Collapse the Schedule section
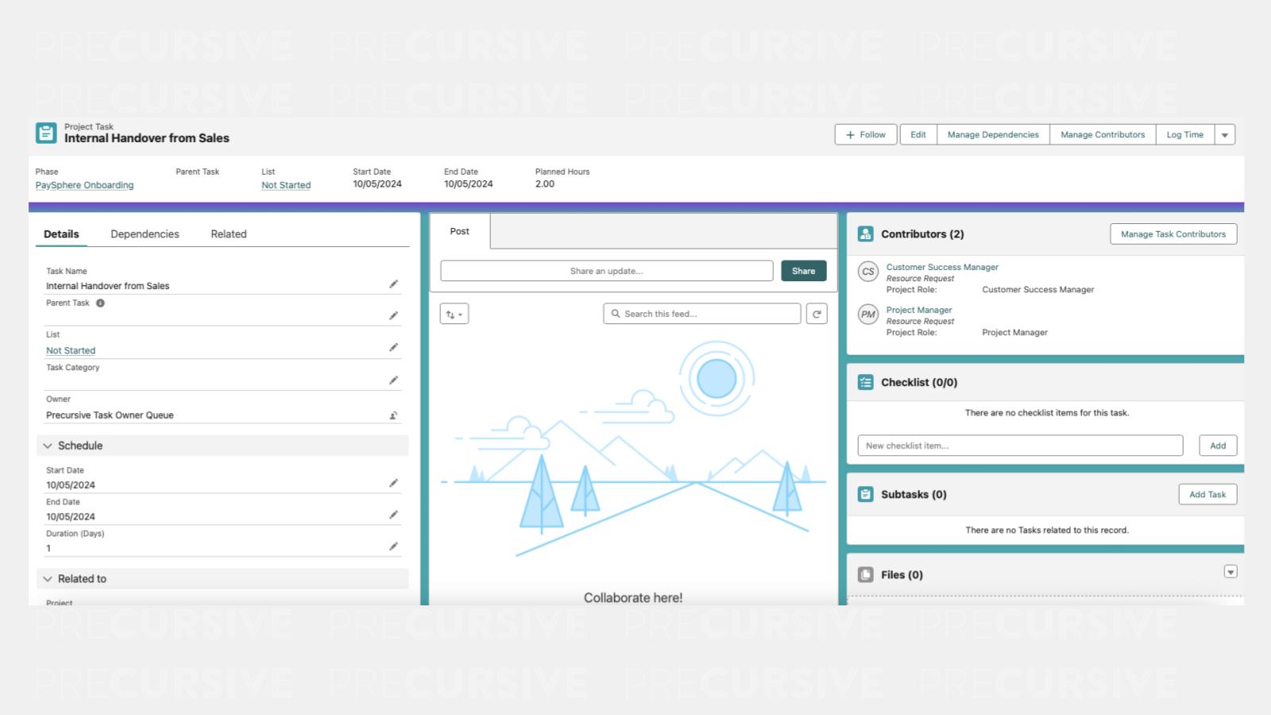1271x715 pixels. (48, 446)
